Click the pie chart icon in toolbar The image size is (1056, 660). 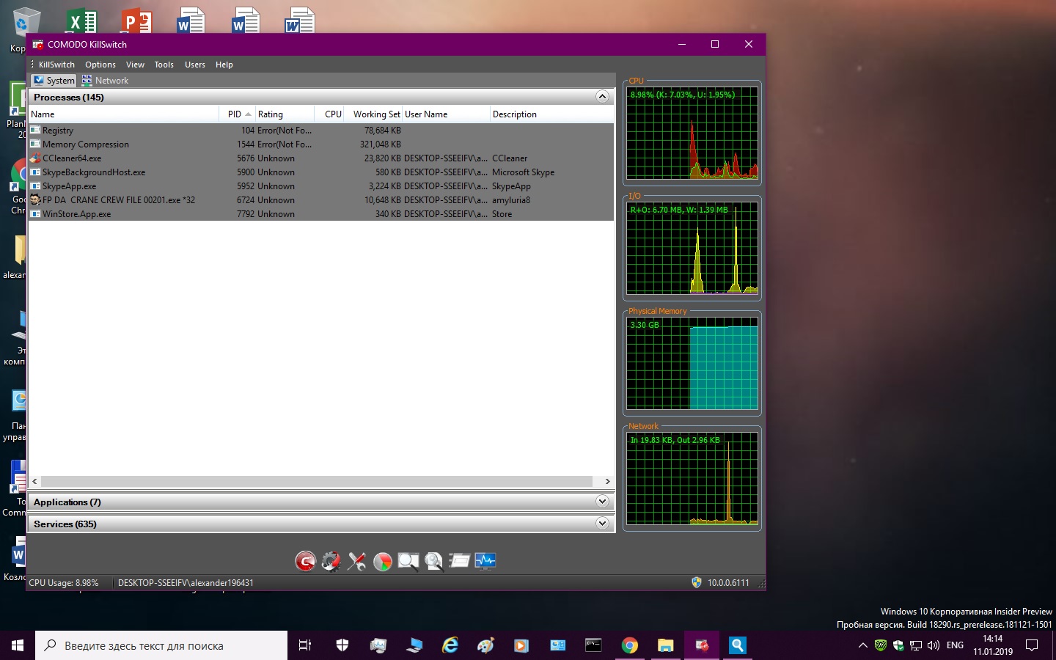383,561
